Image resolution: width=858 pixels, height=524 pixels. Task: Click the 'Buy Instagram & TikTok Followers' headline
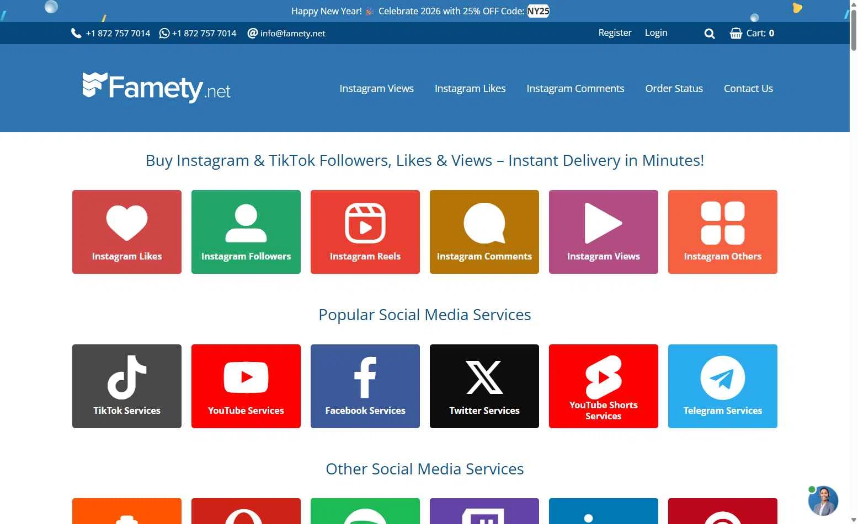click(425, 160)
